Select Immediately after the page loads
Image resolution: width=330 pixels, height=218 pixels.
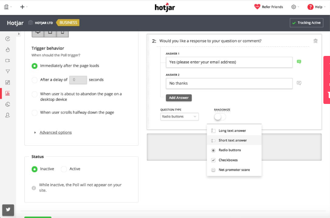click(x=34, y=66)
